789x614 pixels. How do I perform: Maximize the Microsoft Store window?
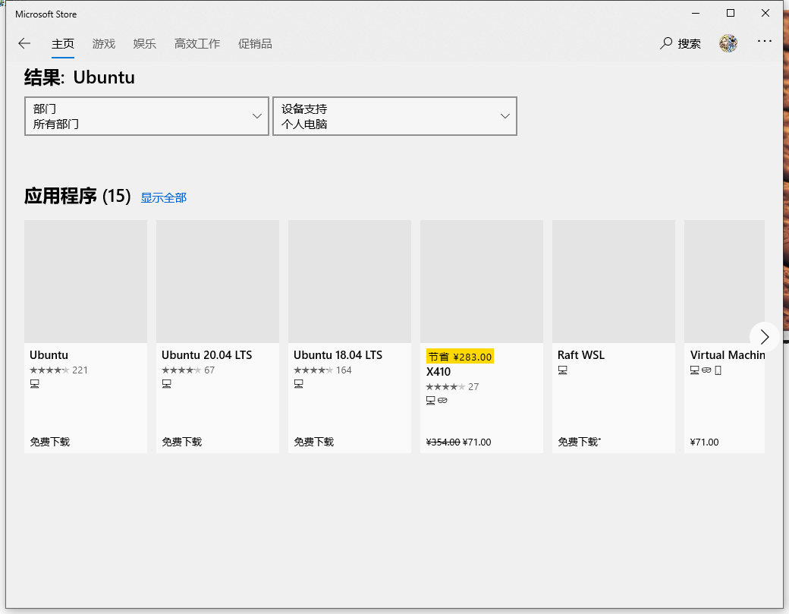pos(731,13)
